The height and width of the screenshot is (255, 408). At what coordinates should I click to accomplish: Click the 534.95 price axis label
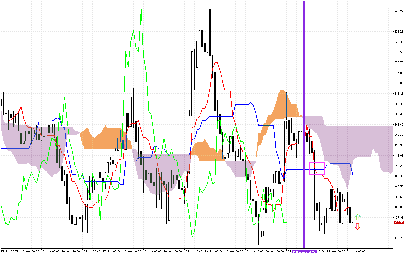tap(399, 11)
